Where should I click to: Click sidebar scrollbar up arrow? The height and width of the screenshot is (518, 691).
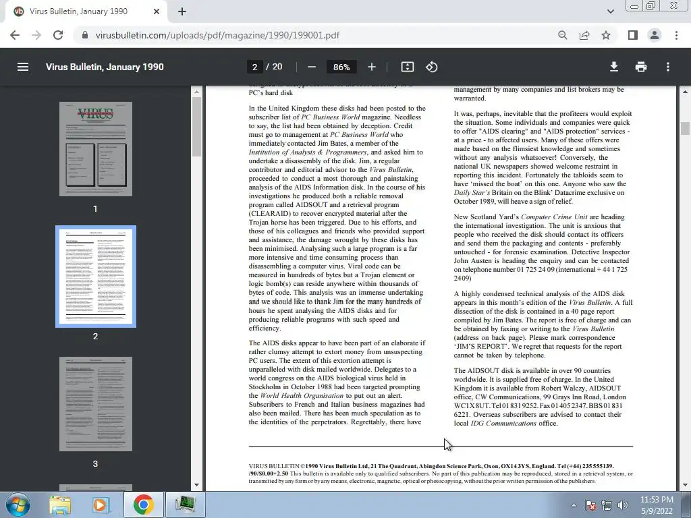tap(196, 92)
